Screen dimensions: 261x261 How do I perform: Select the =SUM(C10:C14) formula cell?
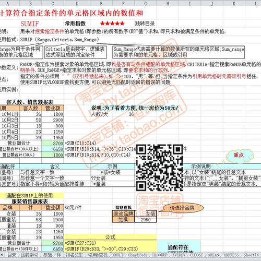tap(80, 143)
